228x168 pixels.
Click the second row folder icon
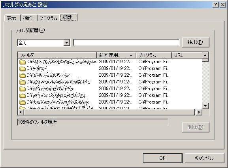coord(23,68)
